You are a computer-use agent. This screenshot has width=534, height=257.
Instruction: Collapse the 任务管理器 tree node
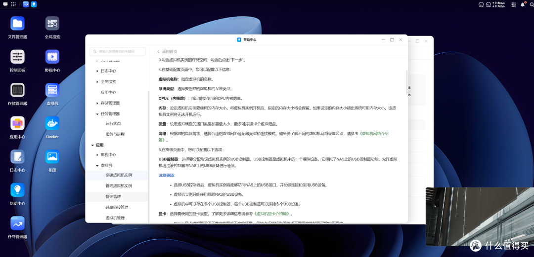(x=97, y=114)
